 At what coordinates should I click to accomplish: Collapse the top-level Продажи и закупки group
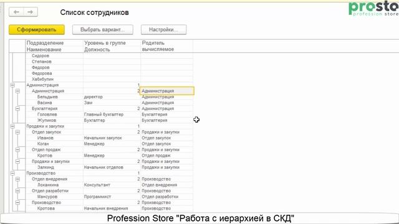point(12,126)
